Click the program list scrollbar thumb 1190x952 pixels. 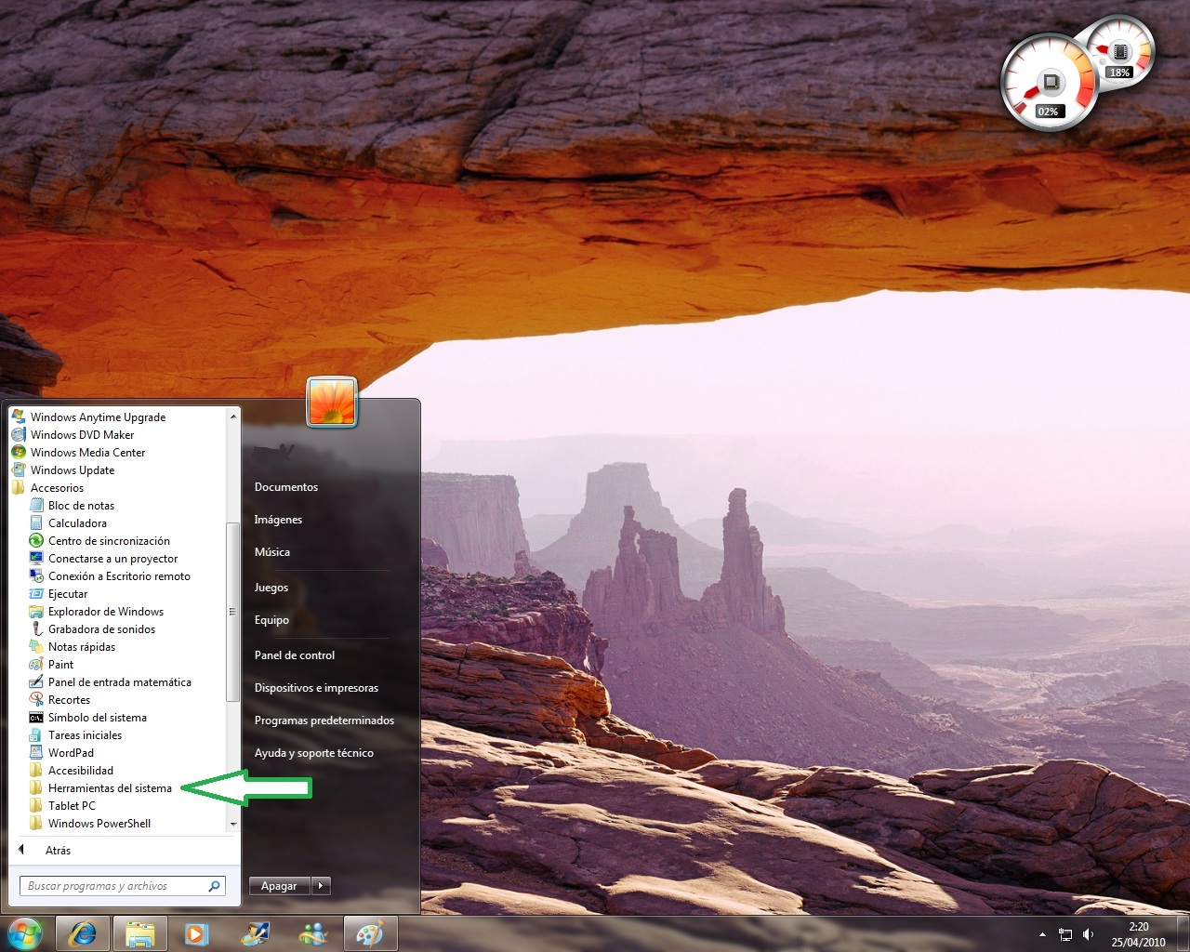[232, 612]
